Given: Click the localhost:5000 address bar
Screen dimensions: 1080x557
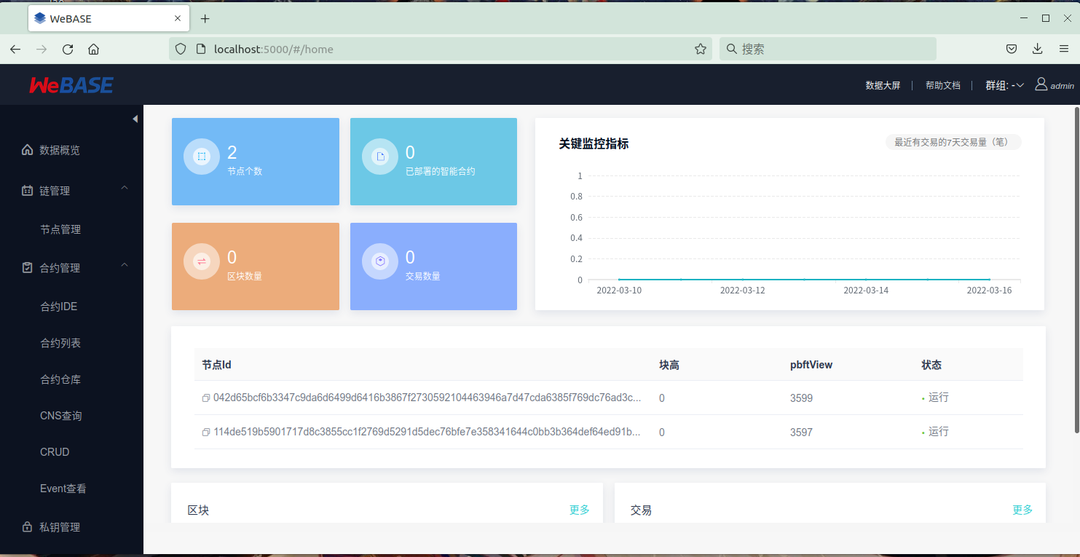Looking at the screenshot, I should 440,50.
